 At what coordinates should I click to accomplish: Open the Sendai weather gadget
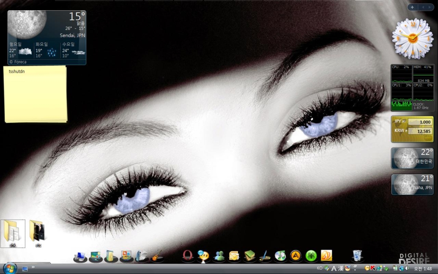coord(47,38)
